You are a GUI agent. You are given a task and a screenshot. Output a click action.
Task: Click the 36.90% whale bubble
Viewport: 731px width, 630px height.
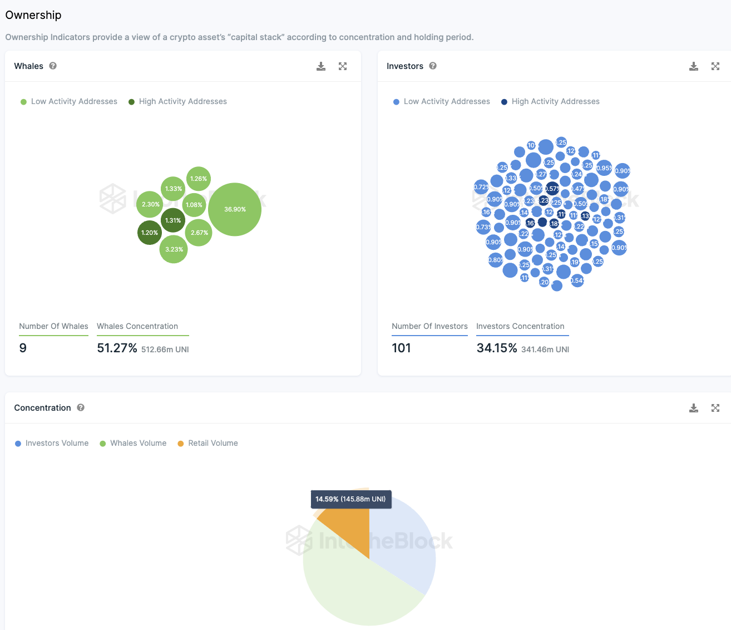pyautogui.click(x=235, y=209)
